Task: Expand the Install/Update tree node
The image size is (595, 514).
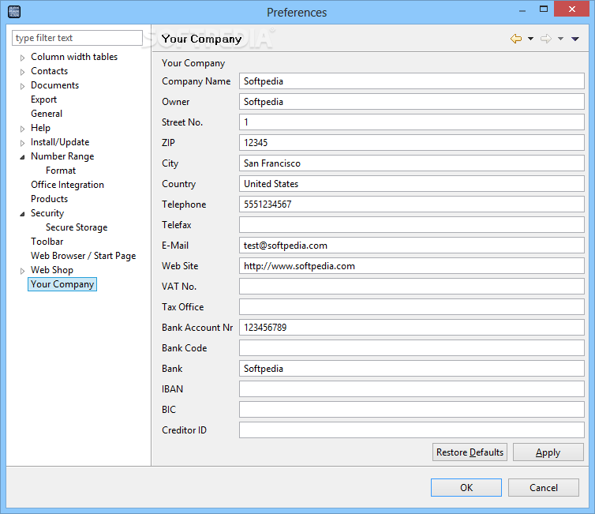Action: click(x=22, y=143)
